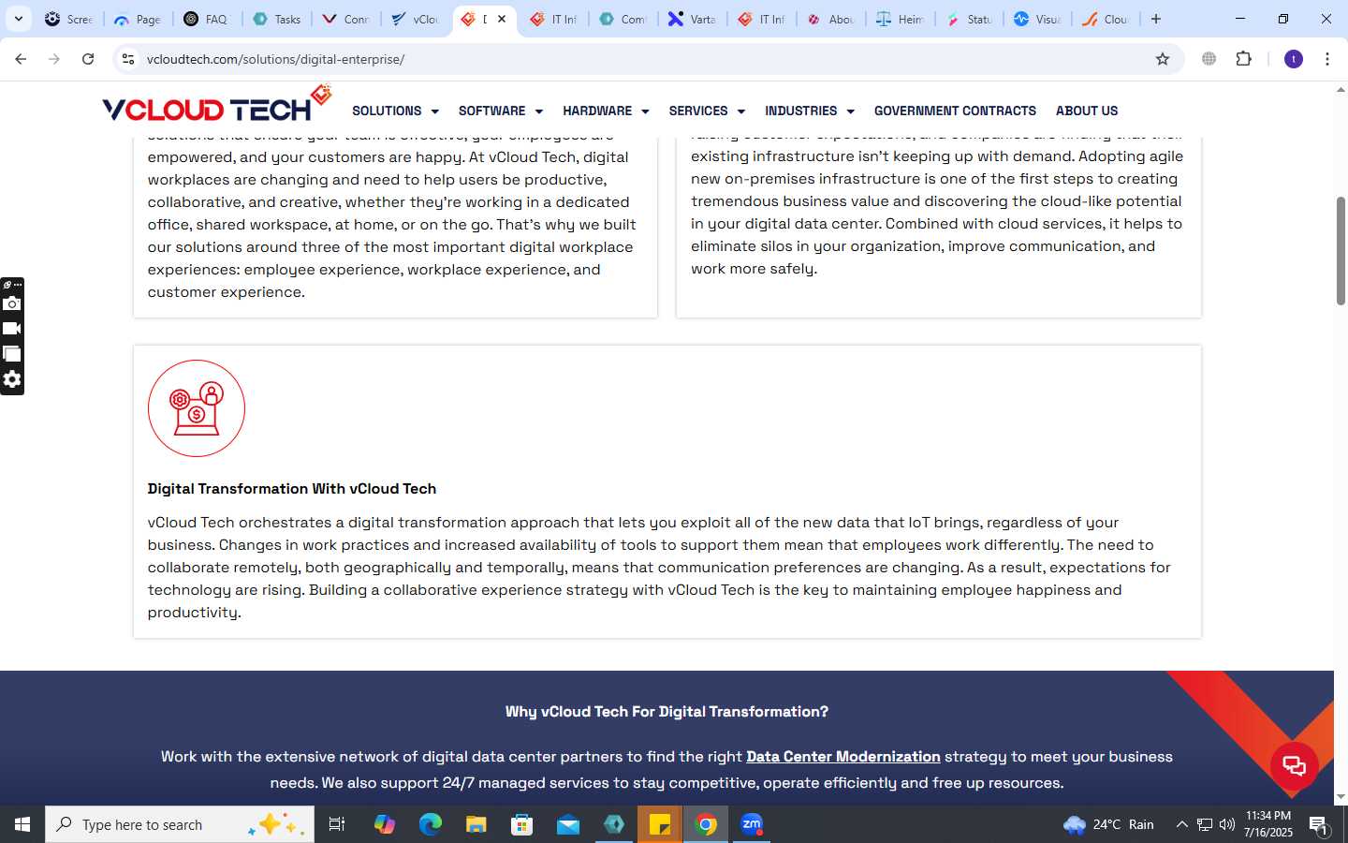The width and height of the screenshot is (1348, 843).
Task: Click the Digital Transformation red circle icon
Action: (197, 408)
